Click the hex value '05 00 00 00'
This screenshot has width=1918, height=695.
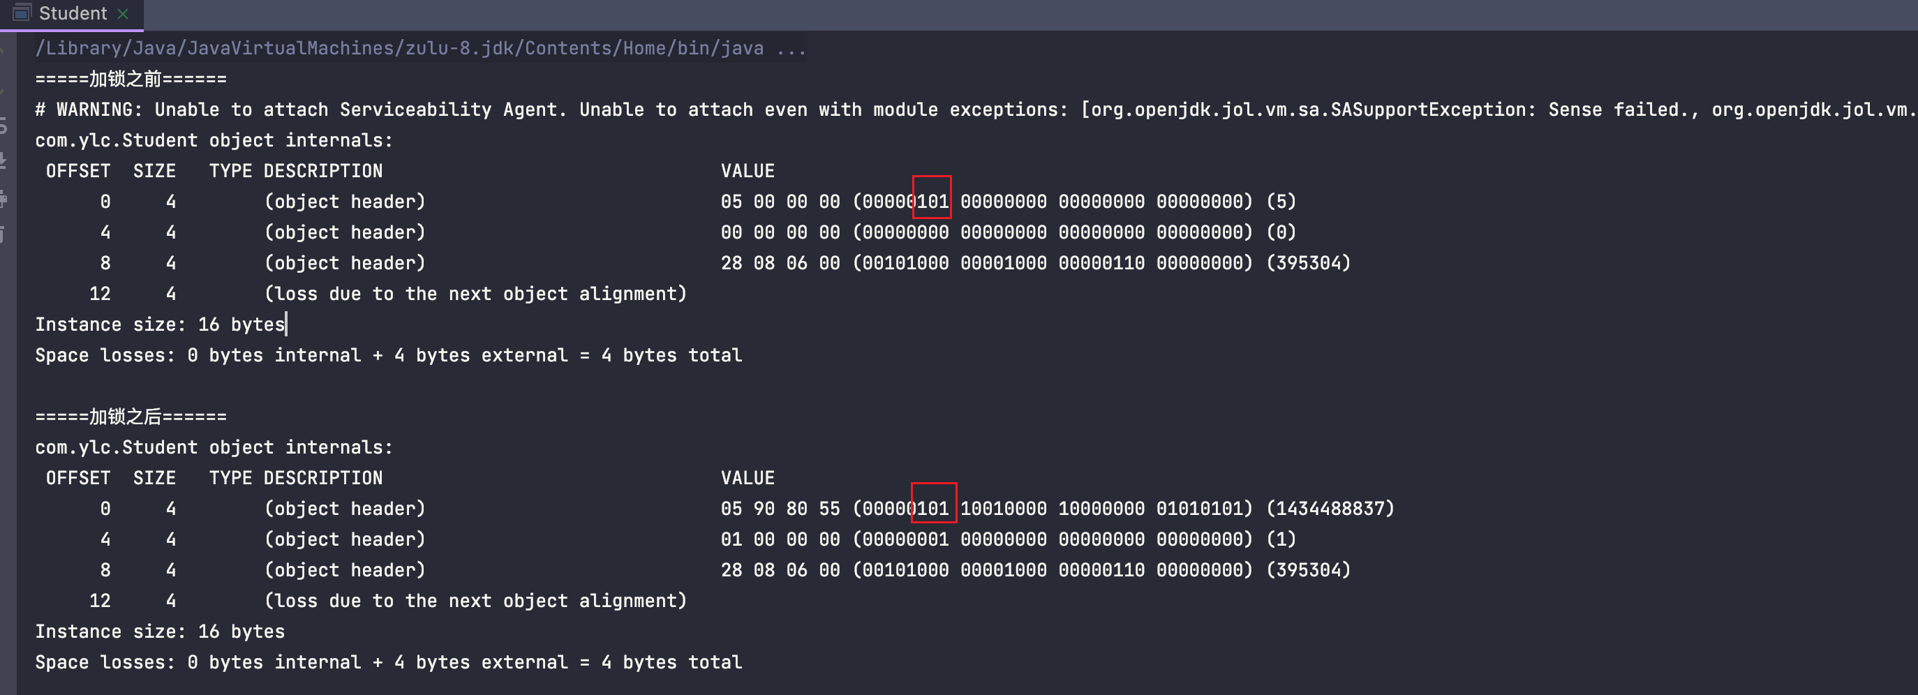pos(780,202)
